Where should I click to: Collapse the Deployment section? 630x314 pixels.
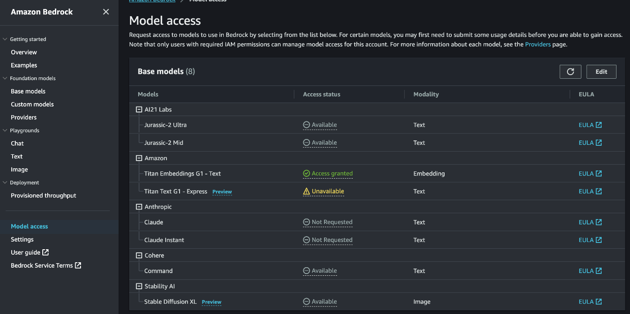[x=5, y=183]
